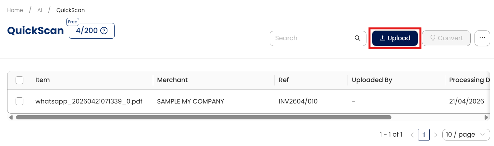This screenshot has height=146, width=494.
Task: Navigate to Home in the breadcrumb
Action: pos(15,10)
